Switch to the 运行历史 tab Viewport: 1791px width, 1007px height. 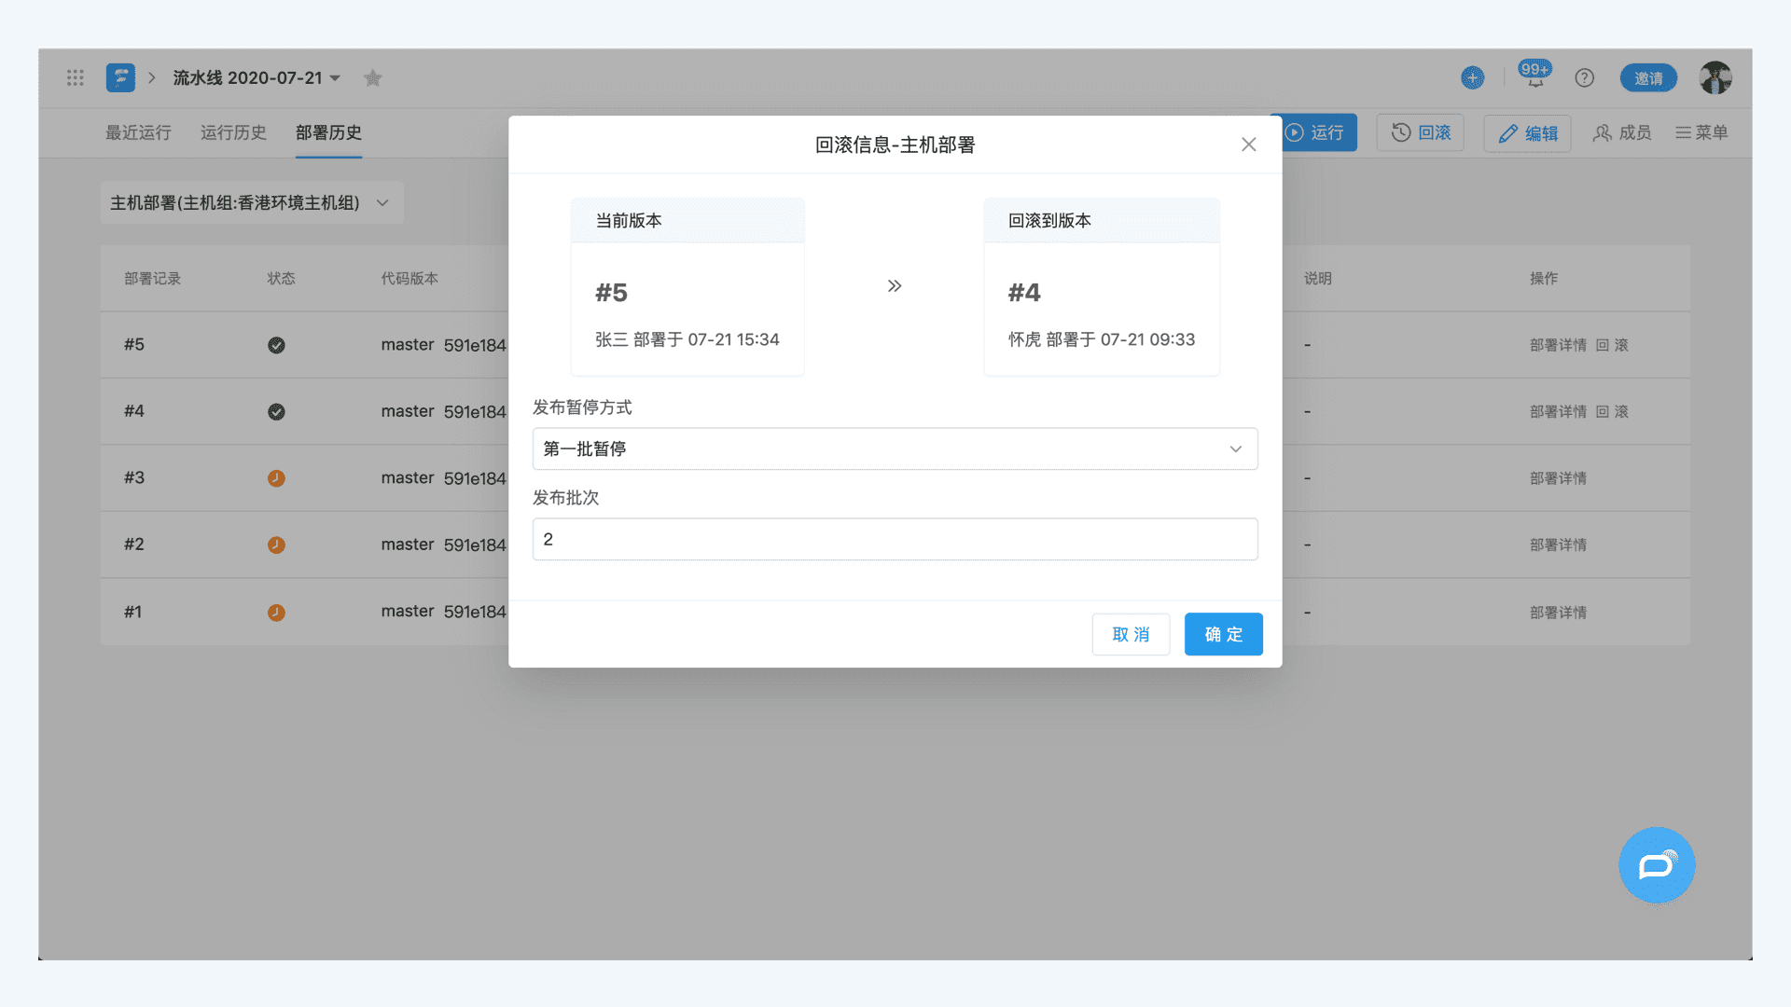tap(233, 132)
